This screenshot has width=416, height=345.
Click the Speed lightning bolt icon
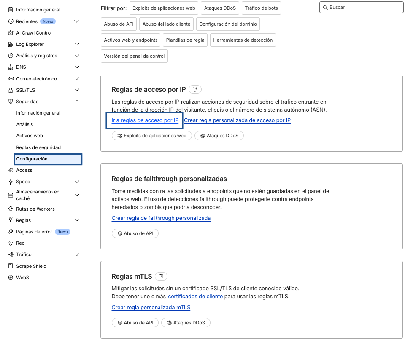point(11,182)
